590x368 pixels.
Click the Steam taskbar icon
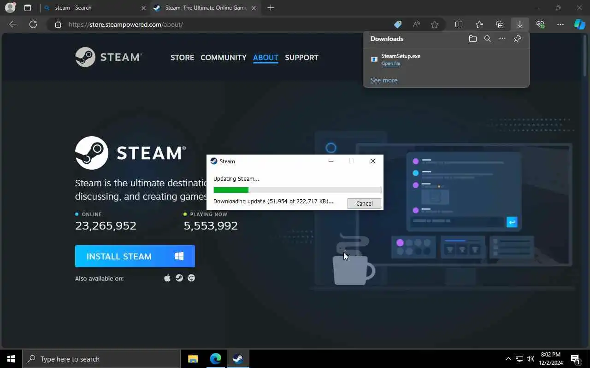(238, 359)
